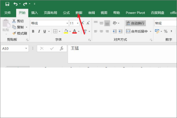Image resolution: width=177 pixels, height=118 pixels.
Task: Open the 复制 copy options dropdown
Action: tap(26, 27)
